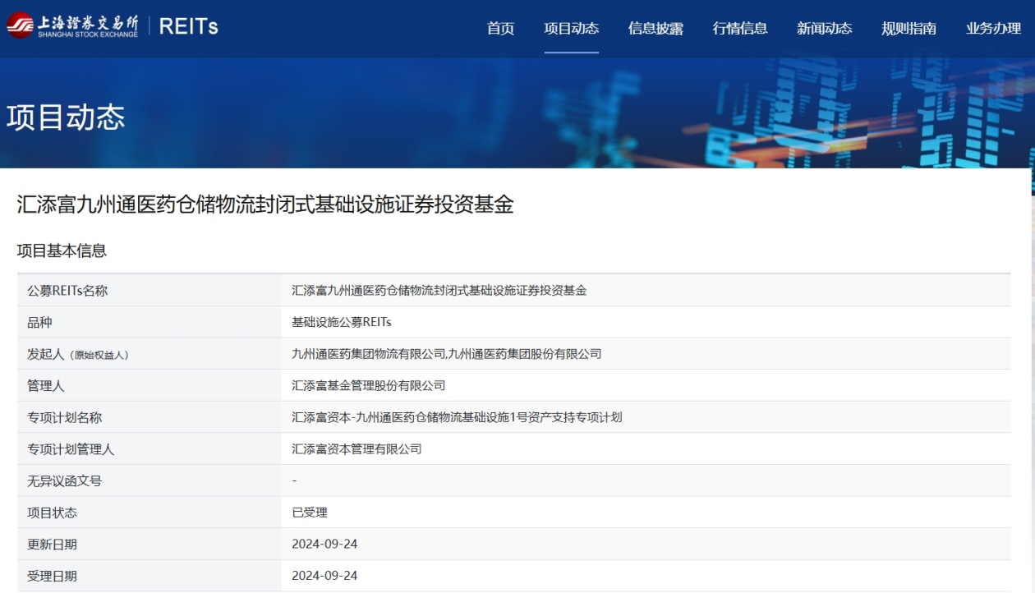Click the large 项目动态 banner heading
Screen dimensions: 1035x593
point(66,117)
